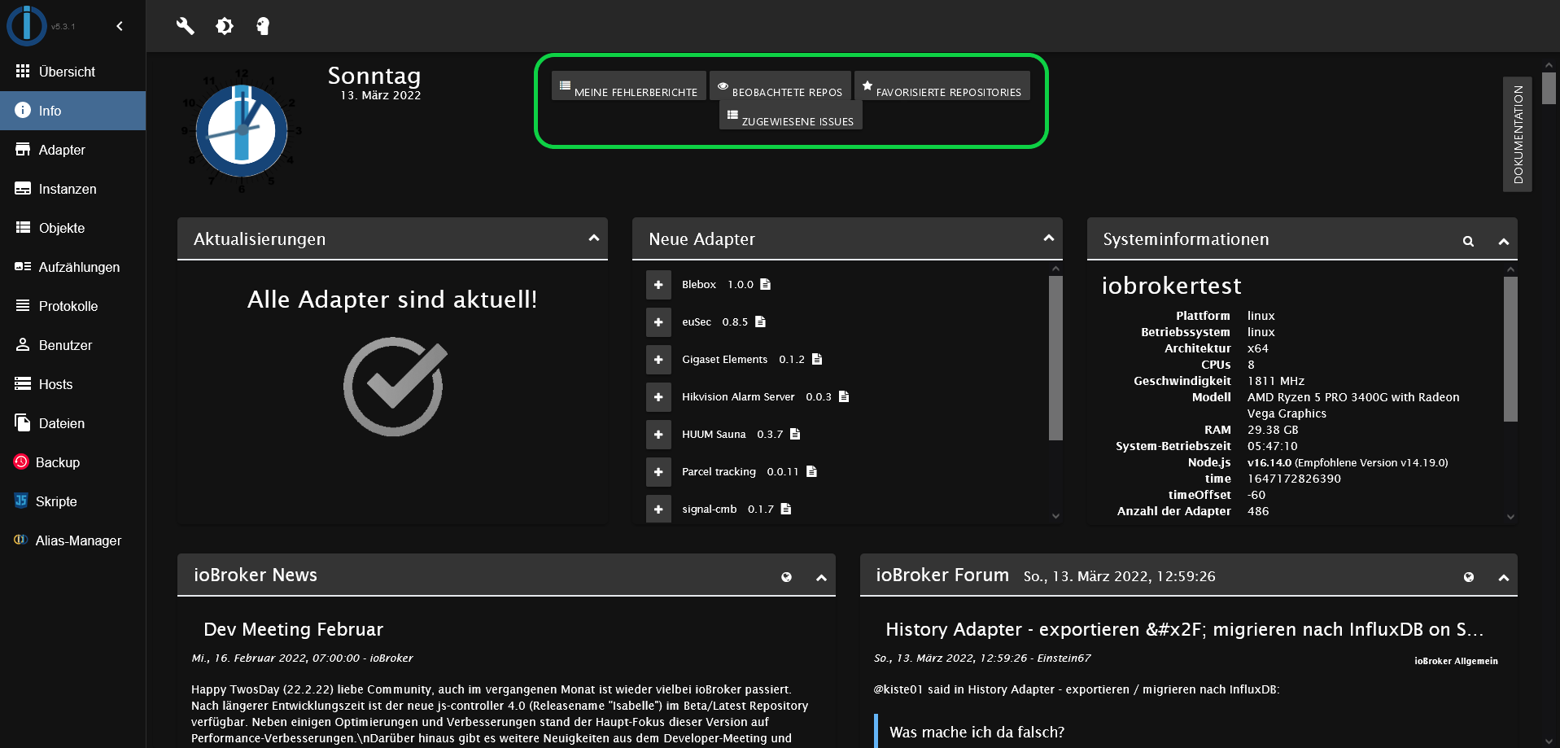Open Alias-Manager in sidebar
This screenshot has height=748, width=1560.
coord(72,540)
